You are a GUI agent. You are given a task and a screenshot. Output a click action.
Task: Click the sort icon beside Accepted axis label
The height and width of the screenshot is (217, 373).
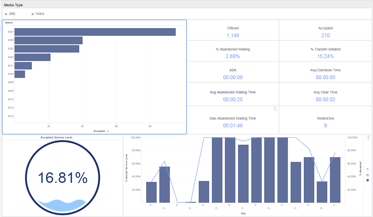click(108, 131)
